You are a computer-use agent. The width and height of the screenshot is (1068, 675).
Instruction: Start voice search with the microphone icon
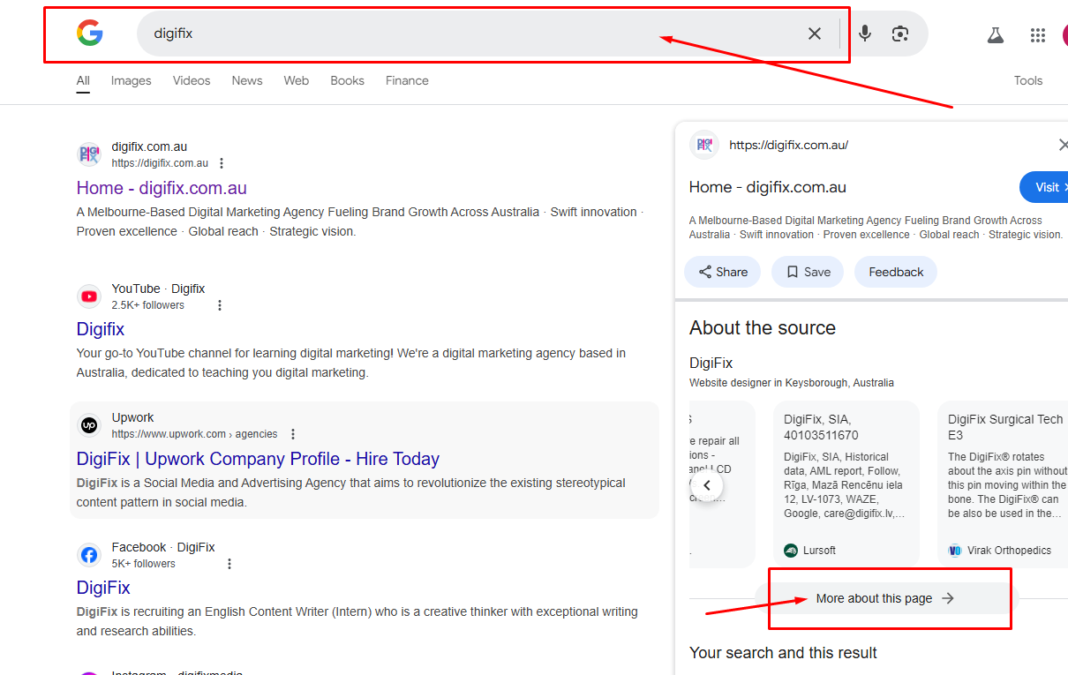click(x=865, y=34)
